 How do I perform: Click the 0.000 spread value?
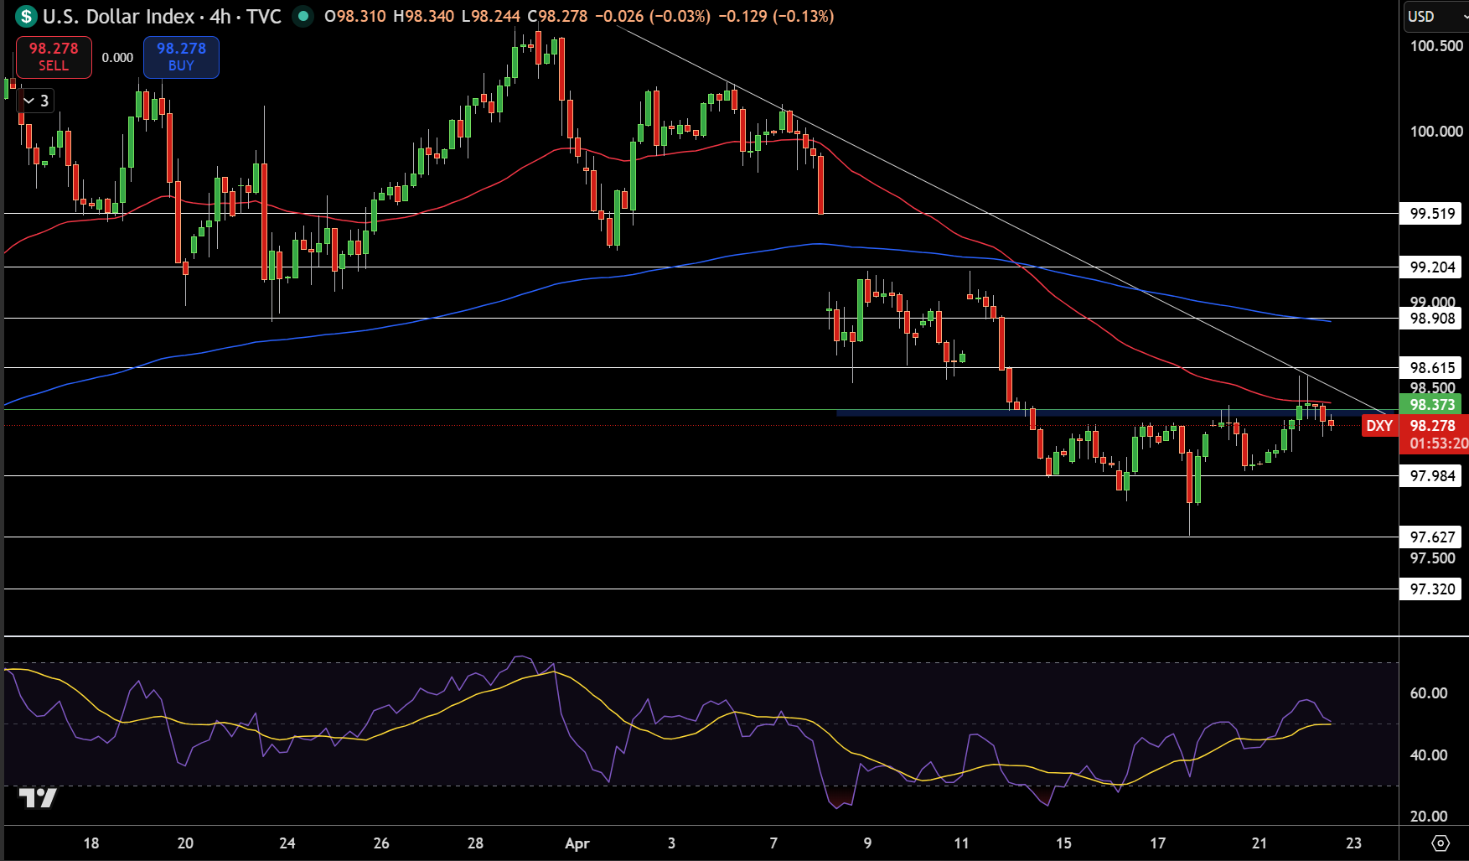[117, 57]
